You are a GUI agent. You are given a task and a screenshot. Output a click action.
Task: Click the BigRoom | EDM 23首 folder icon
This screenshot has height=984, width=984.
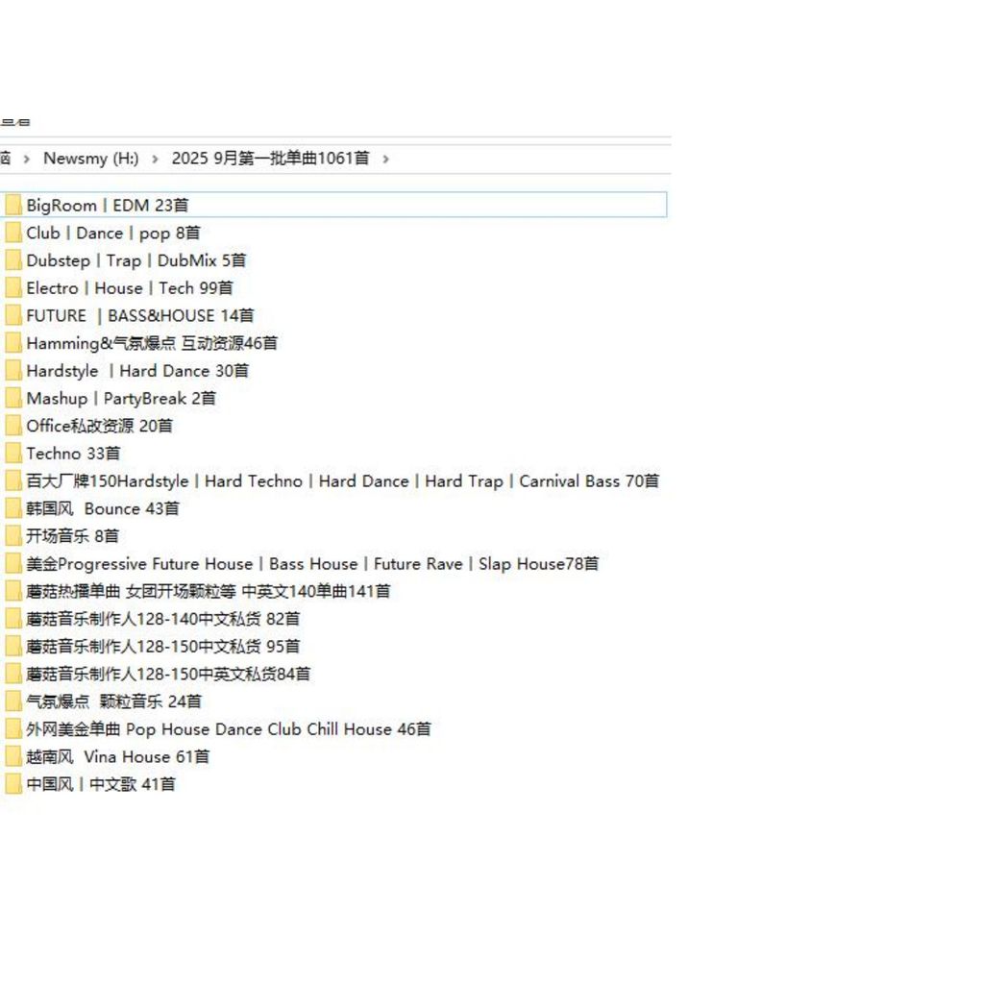[x=13, y=206]
